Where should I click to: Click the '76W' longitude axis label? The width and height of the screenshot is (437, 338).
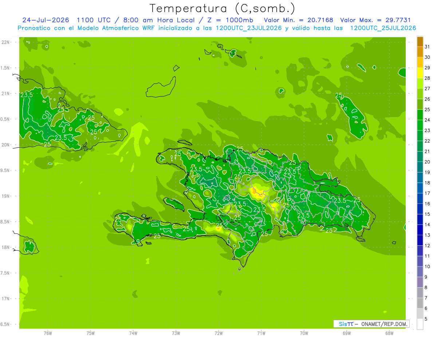(x=48, y=333)
